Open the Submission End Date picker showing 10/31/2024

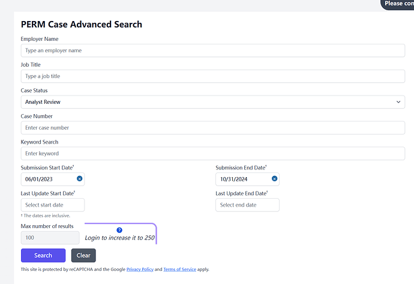coord(243,179)
